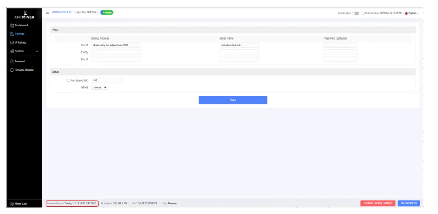
Task: Click the Refresh Time timestamp
Action: (x=391, y=13)
